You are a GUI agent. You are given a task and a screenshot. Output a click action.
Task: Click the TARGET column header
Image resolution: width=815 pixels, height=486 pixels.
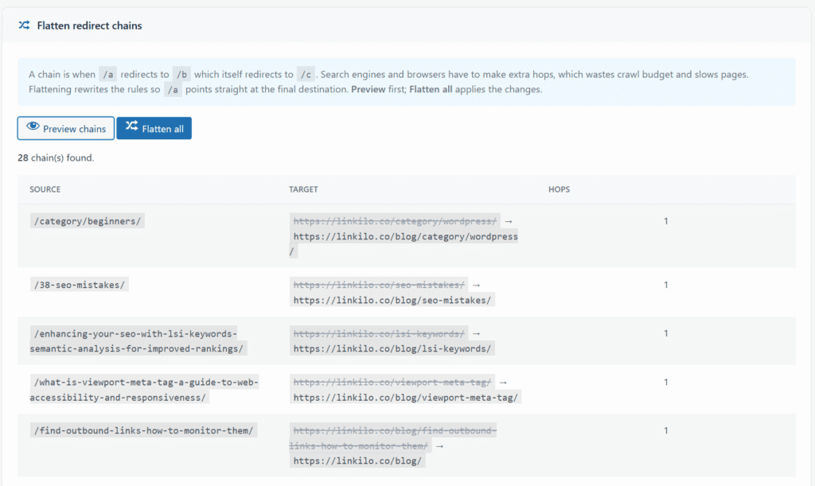(x=303, y=189)
